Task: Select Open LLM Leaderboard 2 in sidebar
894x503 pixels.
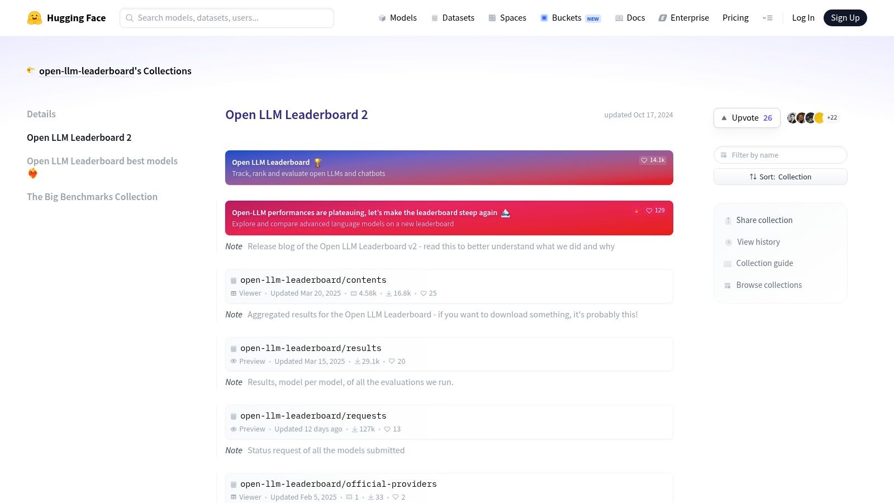Action: coord(79,137)
